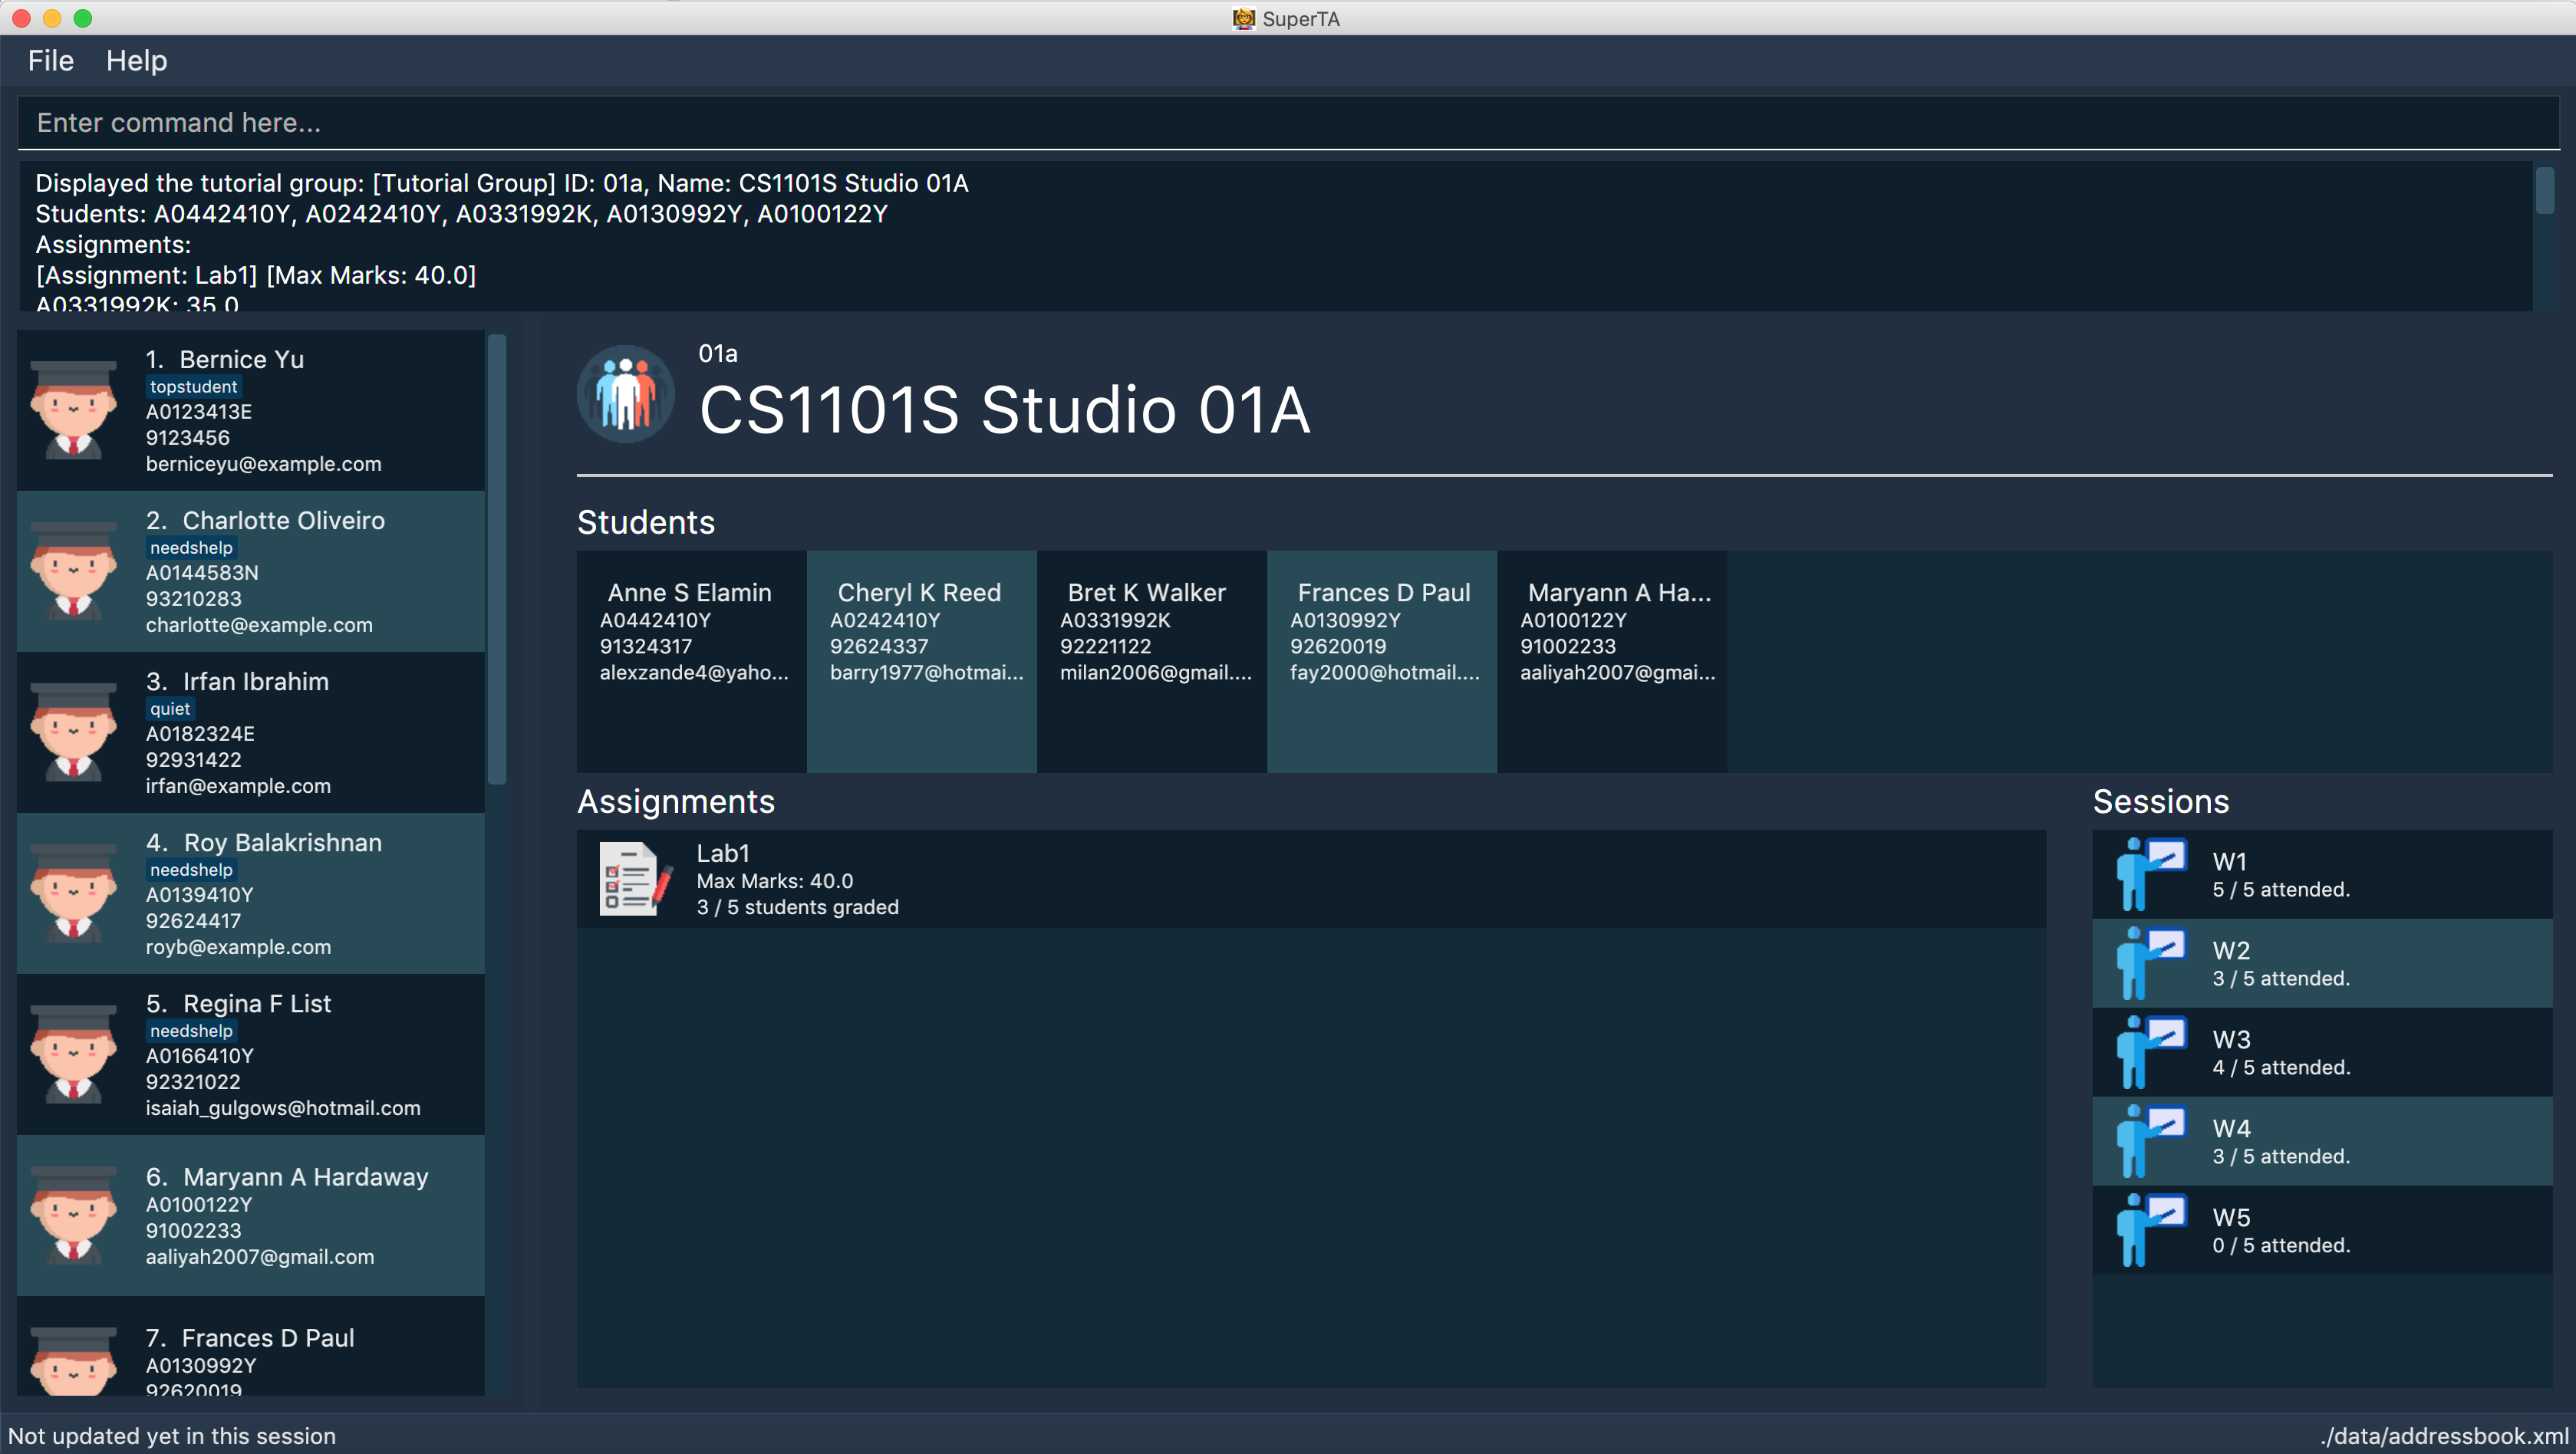Select list entry 5. Regina F List

click(x=251, y=1054)
